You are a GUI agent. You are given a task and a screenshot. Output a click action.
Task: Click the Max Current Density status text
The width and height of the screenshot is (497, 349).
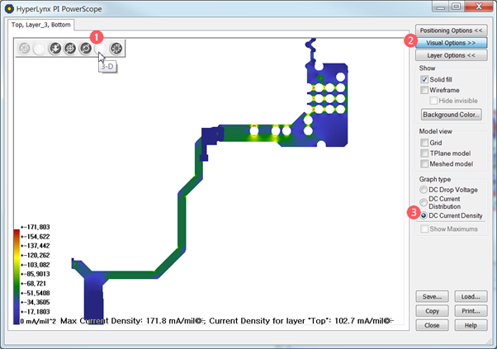[133, 321]
